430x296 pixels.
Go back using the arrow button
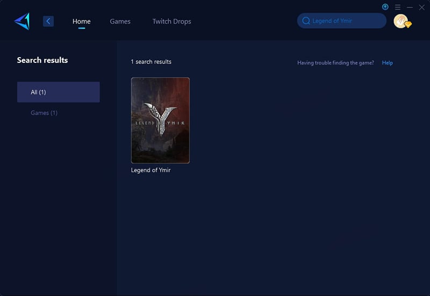48,21
